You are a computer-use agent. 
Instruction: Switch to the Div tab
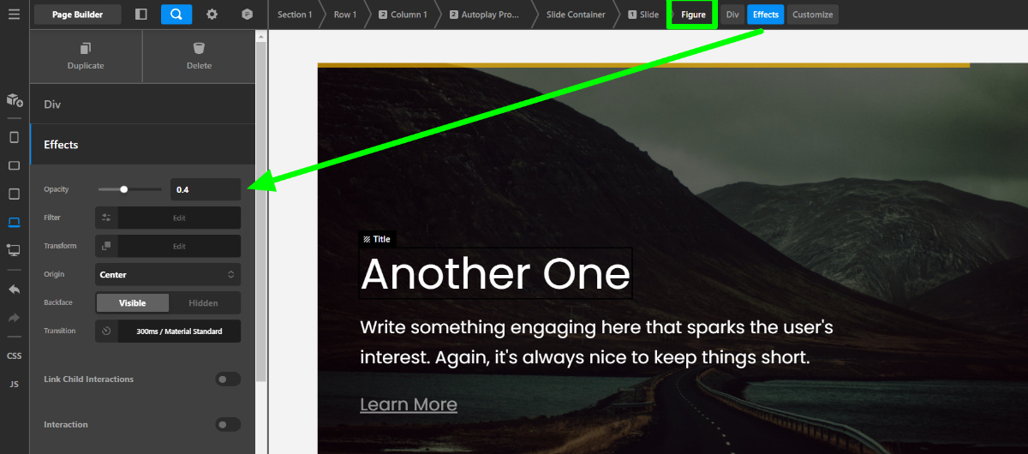732,15
